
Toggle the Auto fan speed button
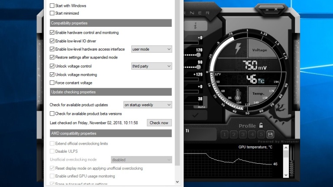pyautogui.click(x=201, y=107)
